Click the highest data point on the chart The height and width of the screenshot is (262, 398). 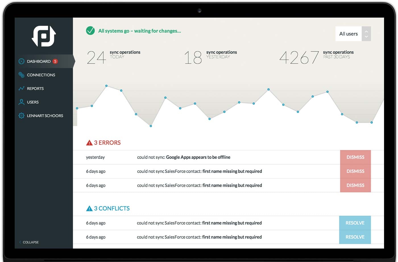click(106, 86)
